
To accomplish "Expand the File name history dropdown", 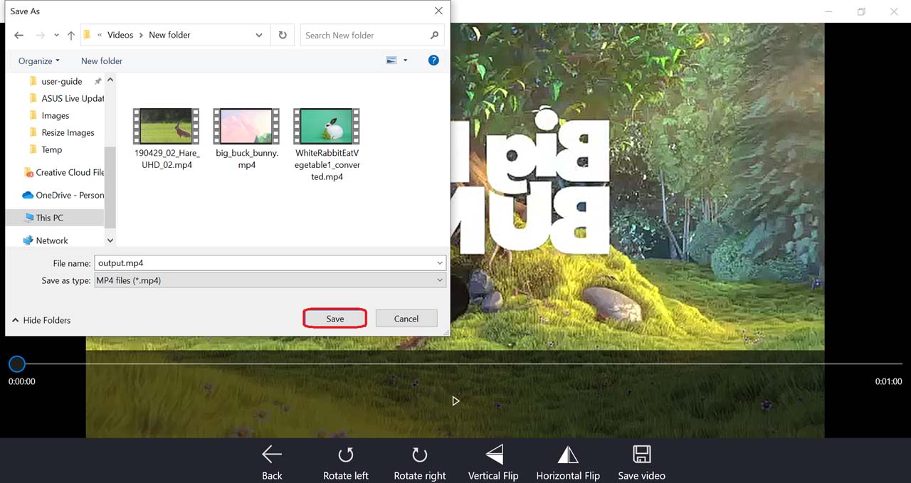I will click(440, 263).
